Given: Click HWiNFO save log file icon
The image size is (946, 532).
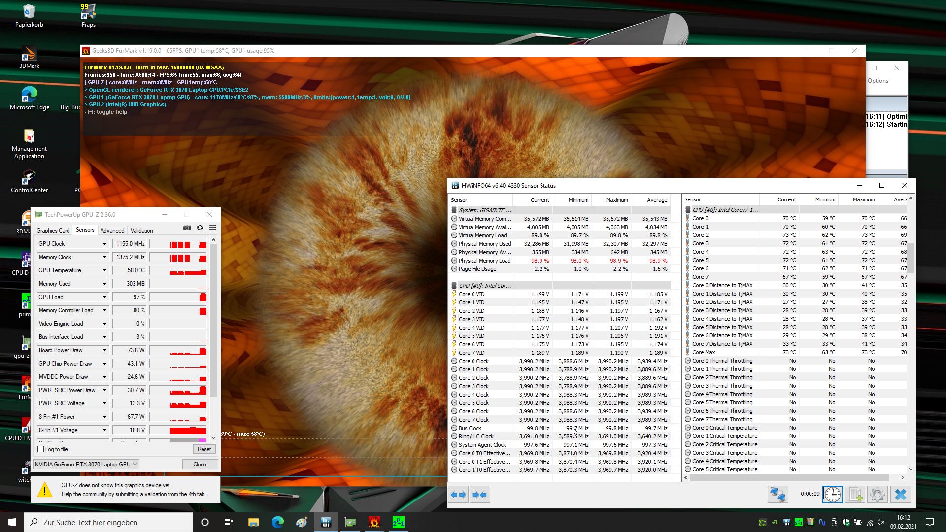Looking at the screenshot, I should [x=855, y=495].
